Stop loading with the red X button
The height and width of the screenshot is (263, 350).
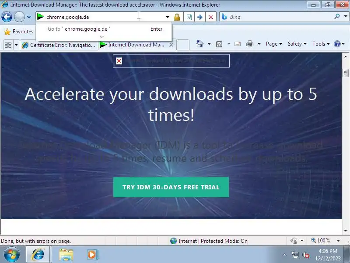[x=211, y=17]
